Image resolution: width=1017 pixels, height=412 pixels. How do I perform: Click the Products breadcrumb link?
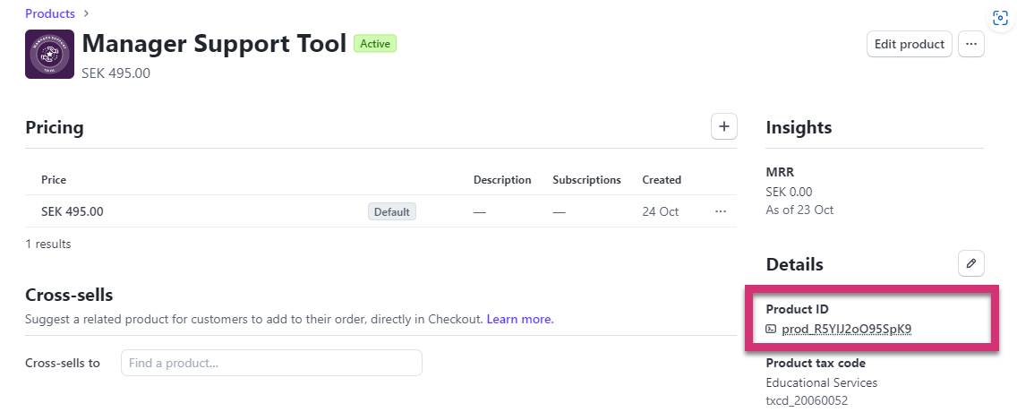pos(50,13)
